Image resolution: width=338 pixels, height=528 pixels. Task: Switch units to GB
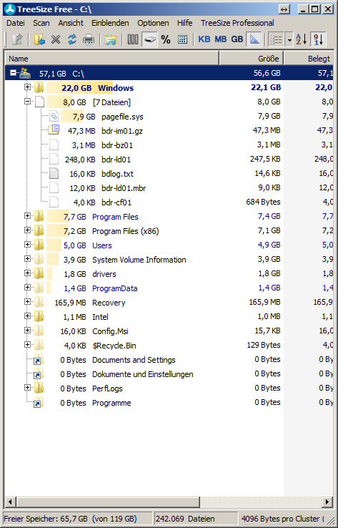(237, 39)
